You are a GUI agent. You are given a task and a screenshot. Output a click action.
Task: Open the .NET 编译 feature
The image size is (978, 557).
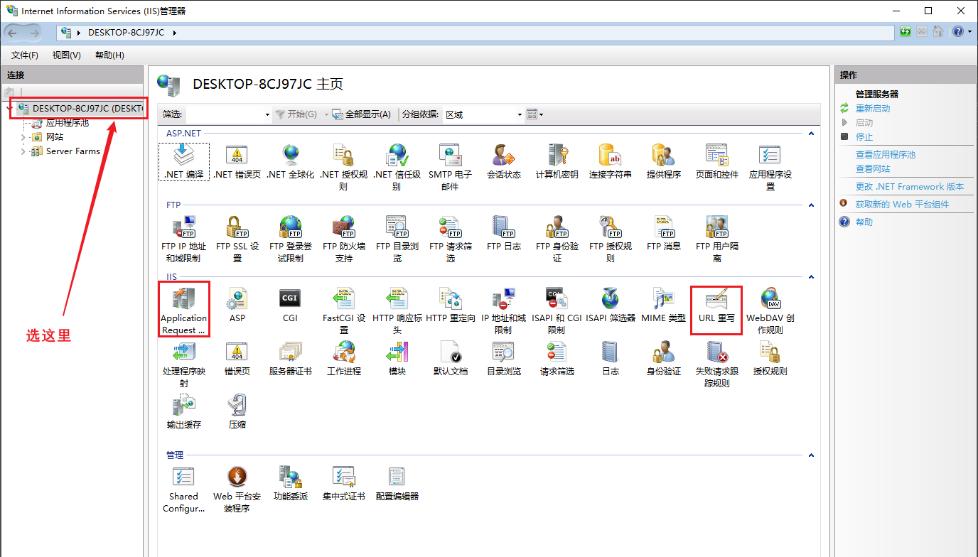tap(184, 162)
